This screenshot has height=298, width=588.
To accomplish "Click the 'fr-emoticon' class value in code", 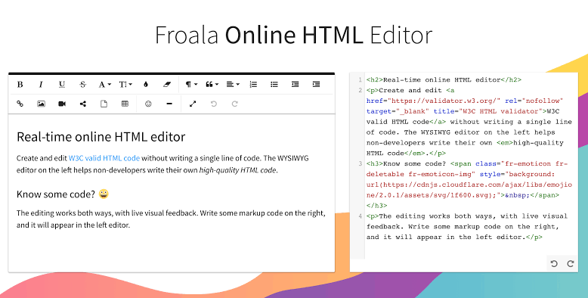I will pos(528,164).
